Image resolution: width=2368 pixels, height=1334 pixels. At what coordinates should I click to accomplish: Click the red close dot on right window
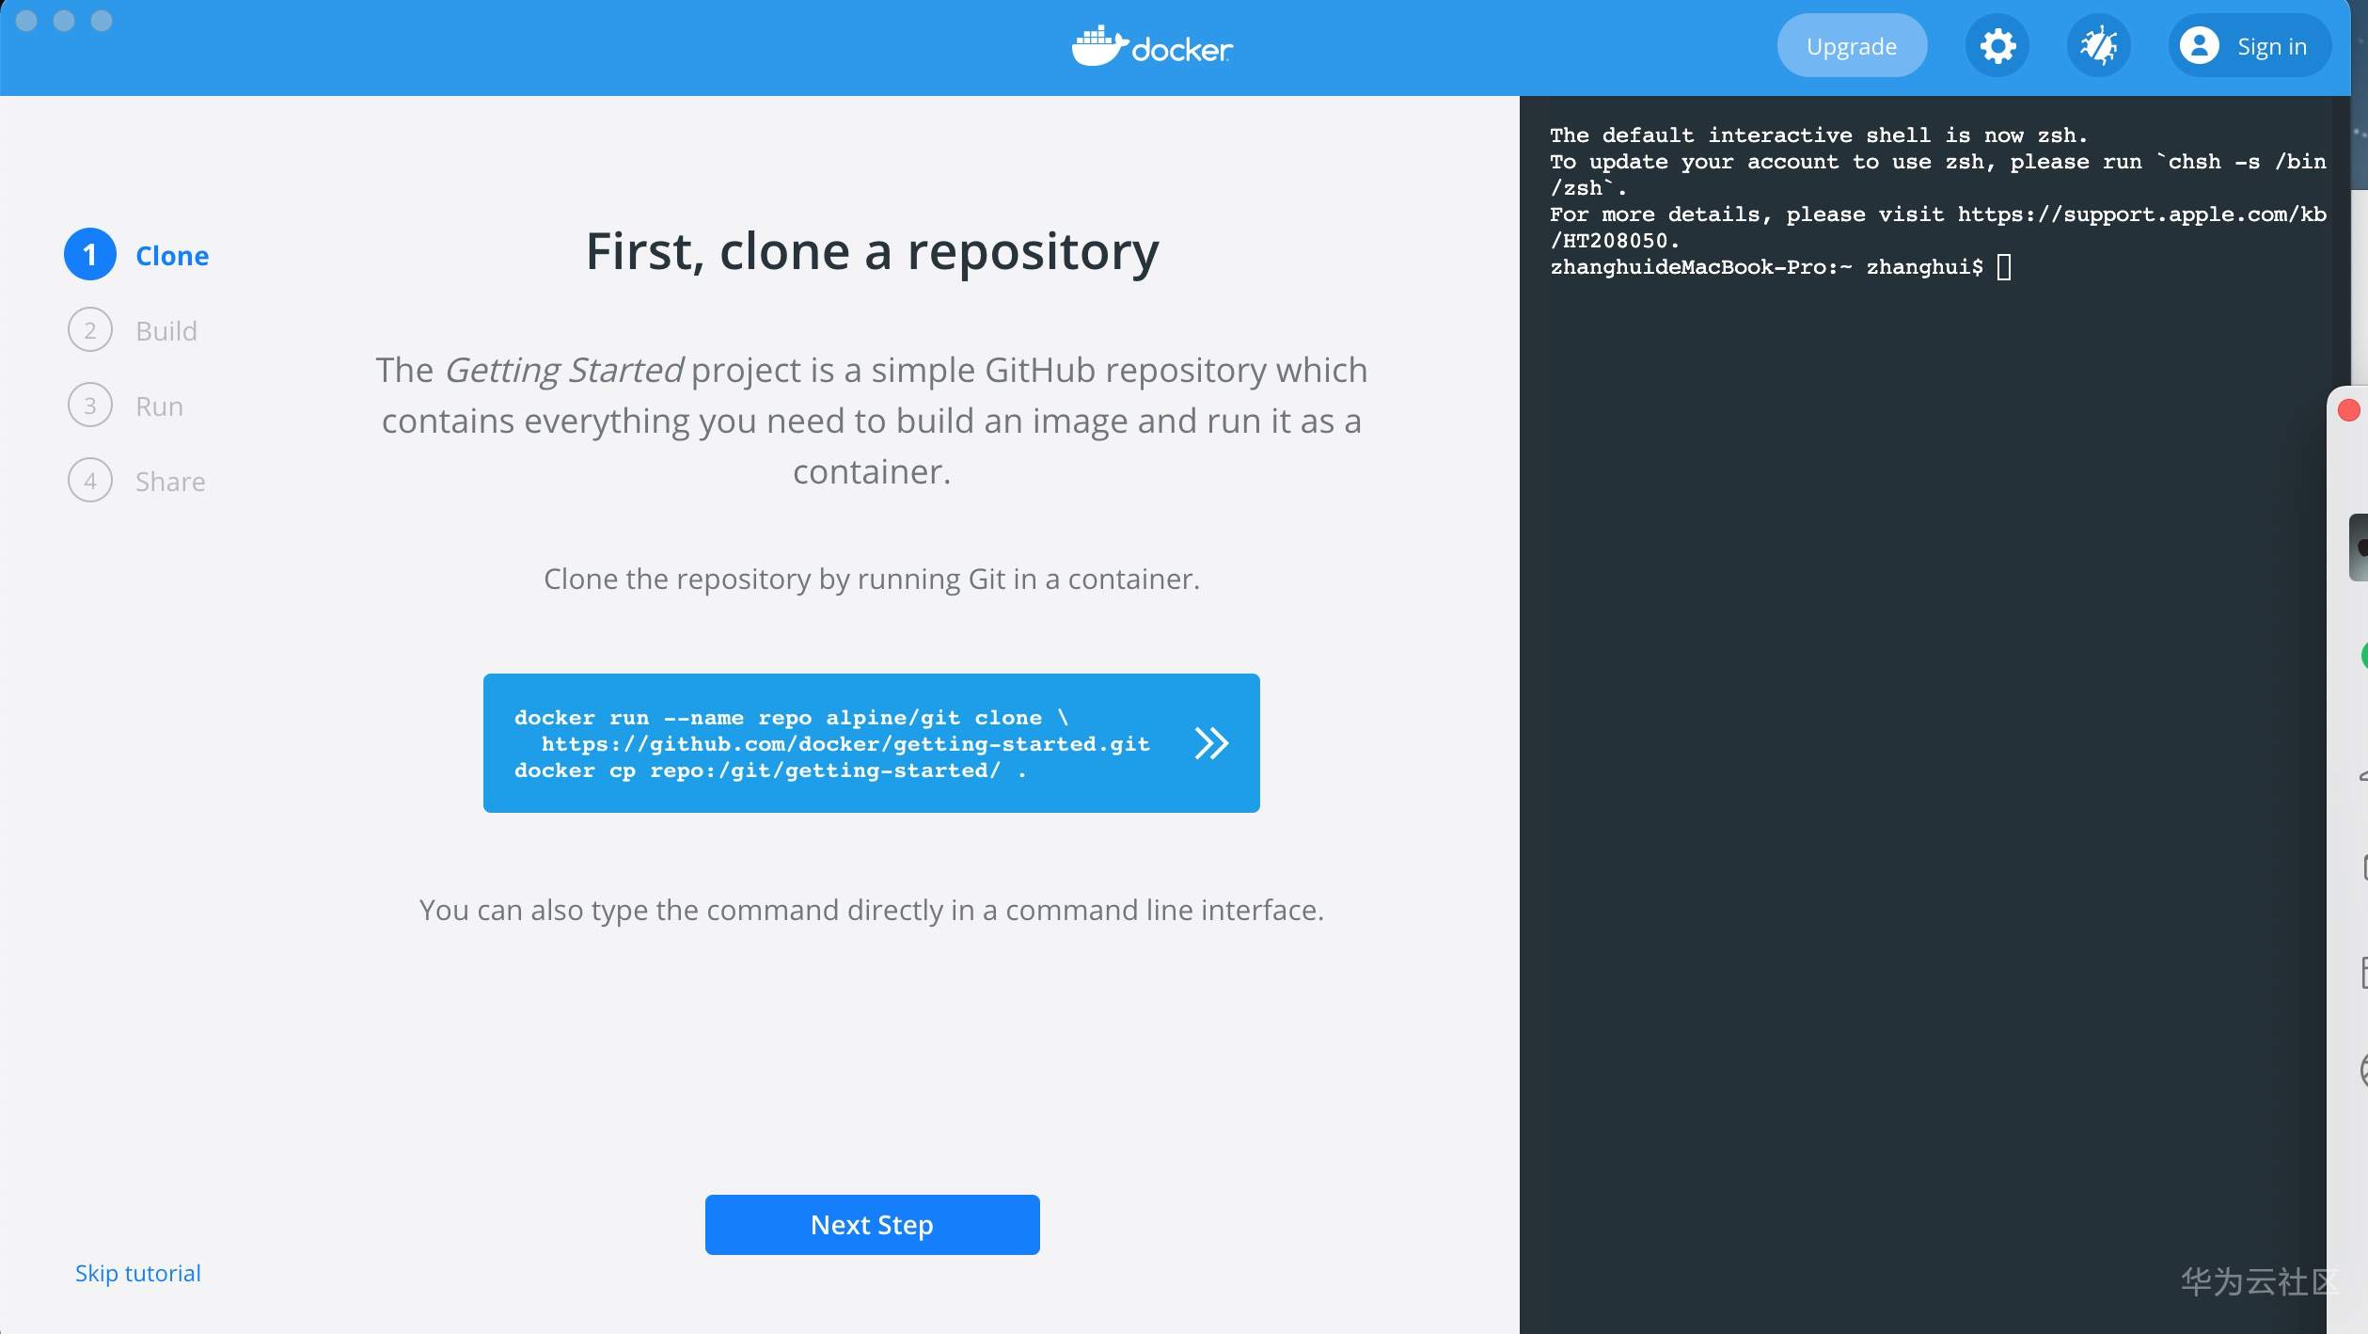click(x=2348, y=410)
